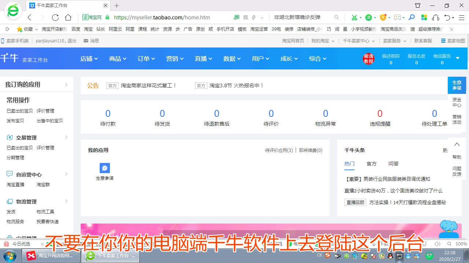Click the 退出 logout link
469x263 pixels.
[x=72, y=41]
